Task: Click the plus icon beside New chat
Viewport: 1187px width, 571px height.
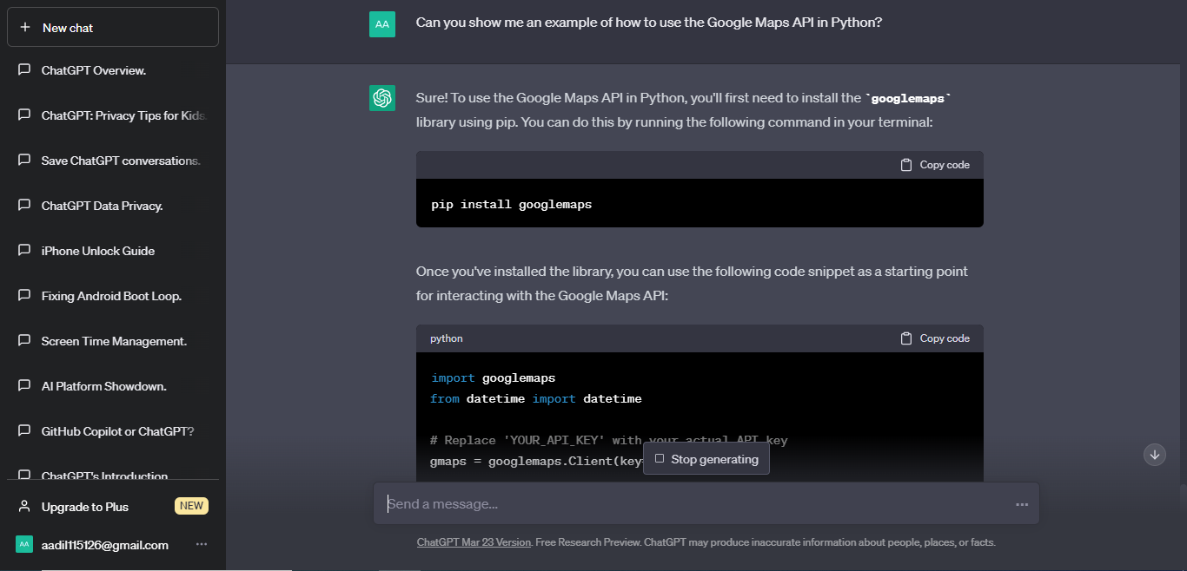Action: click(x=25, y=28)
